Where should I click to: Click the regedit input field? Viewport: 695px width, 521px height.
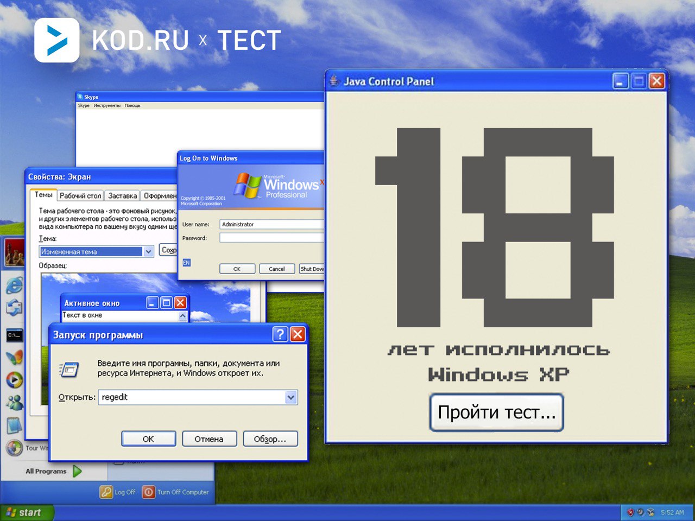click(x=198, y=397)
